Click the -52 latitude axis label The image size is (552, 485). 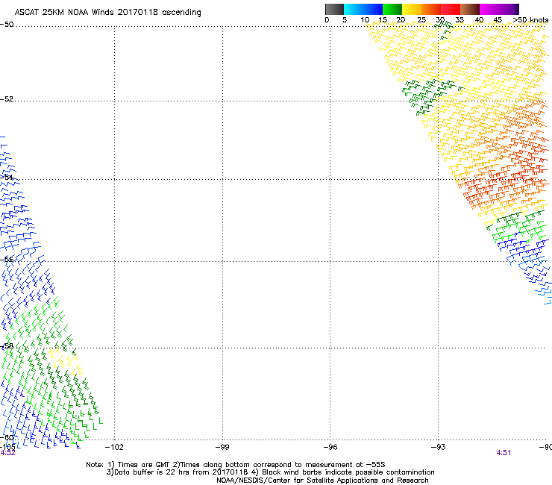(x=7, y=99)
